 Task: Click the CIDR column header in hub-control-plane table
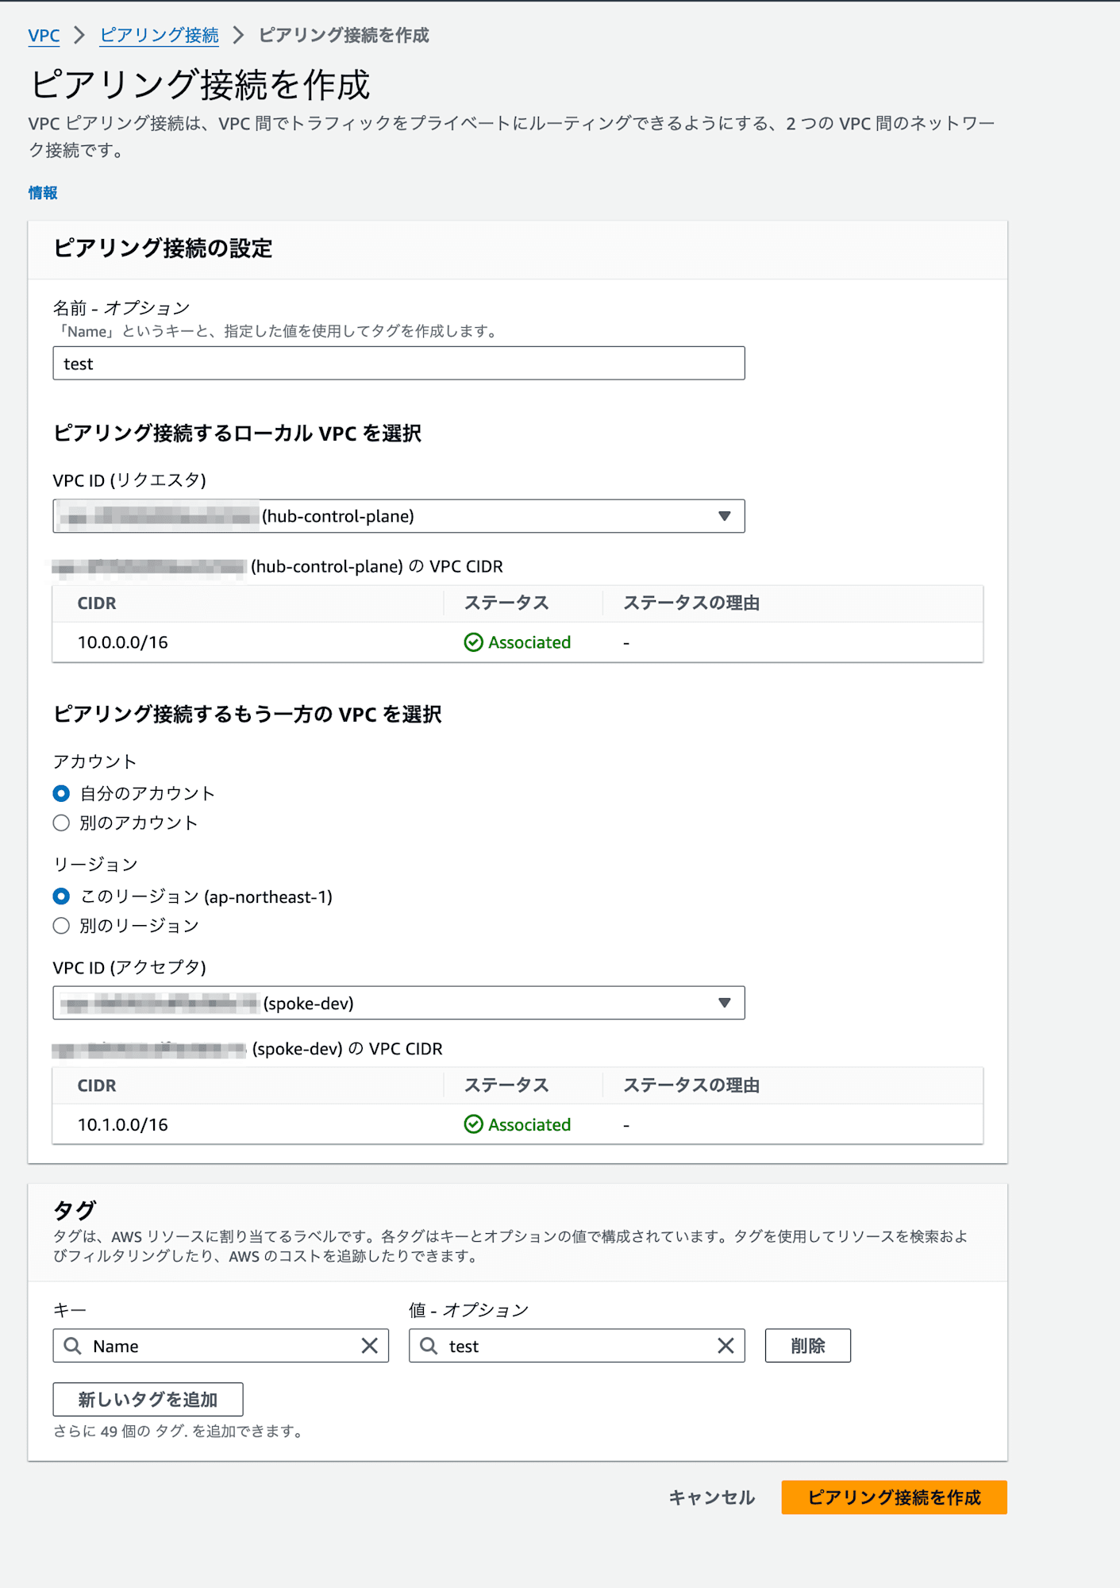97,603
